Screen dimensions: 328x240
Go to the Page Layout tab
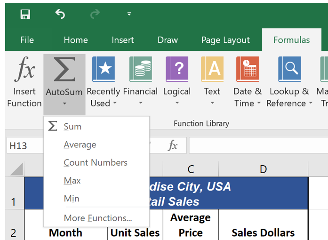click(225, 40)
